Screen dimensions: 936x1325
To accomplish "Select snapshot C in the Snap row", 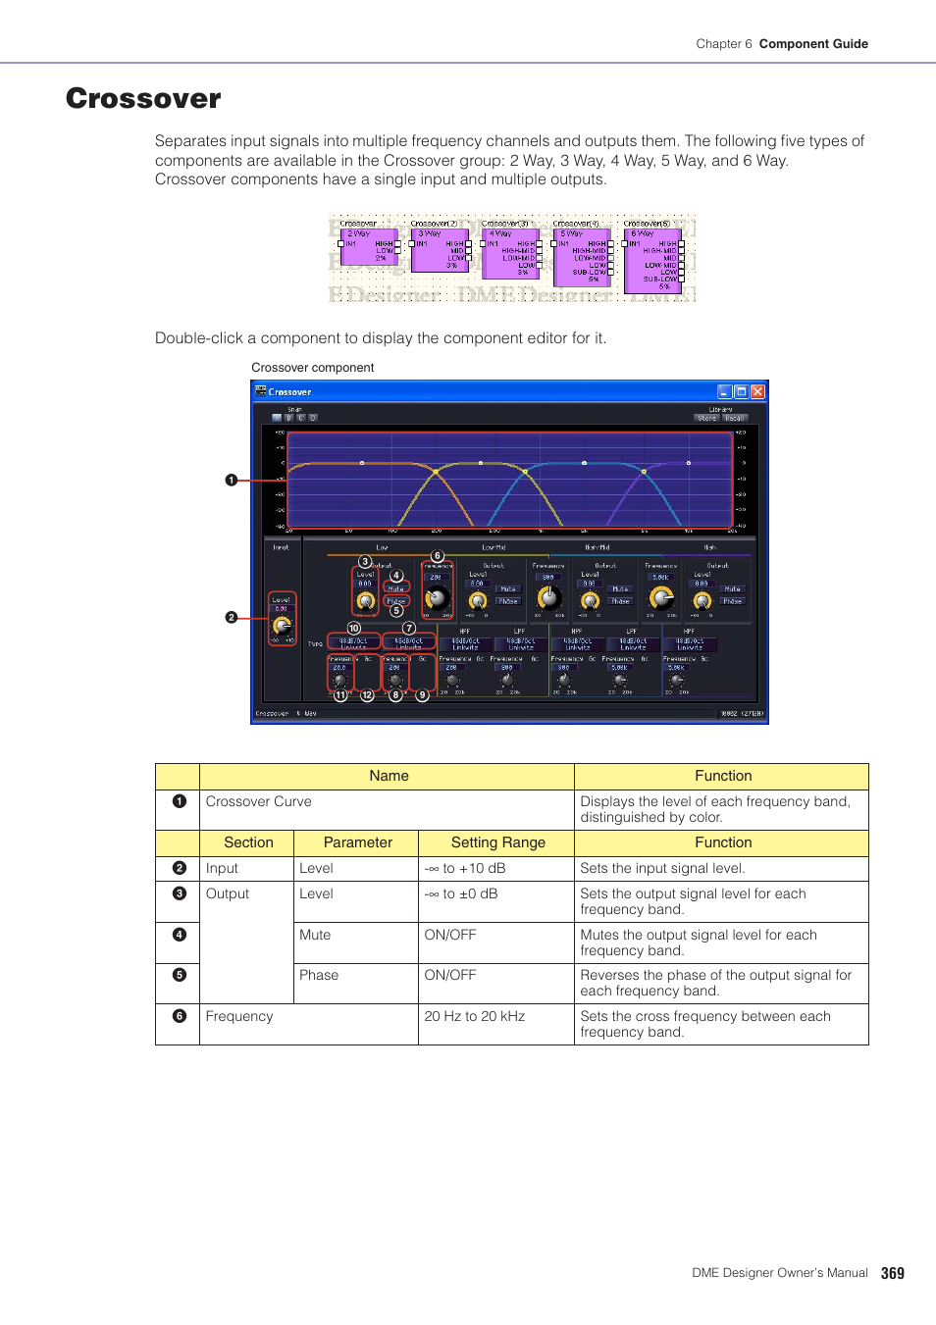I will tap(300, 418).
